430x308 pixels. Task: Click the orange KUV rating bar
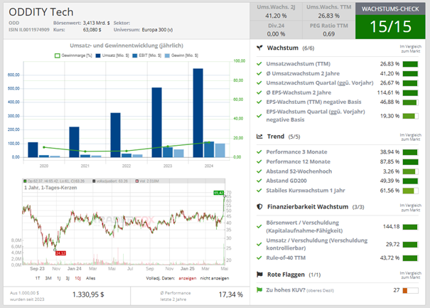411,290
